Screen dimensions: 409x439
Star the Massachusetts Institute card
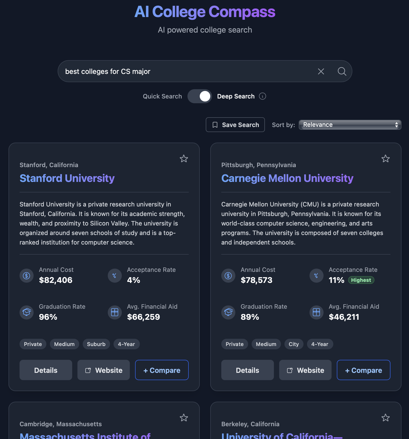pos(184,418)
